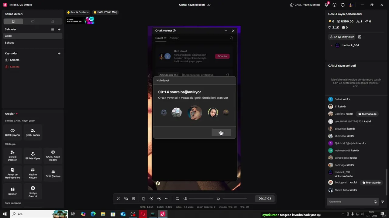The image size is (389, 218).
Task: Switch to Ayarlar tab in Ortak yayıncı
Action: [174, 38]
